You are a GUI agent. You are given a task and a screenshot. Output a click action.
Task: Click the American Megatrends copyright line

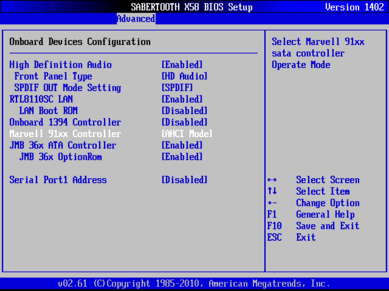pos(194,283)
